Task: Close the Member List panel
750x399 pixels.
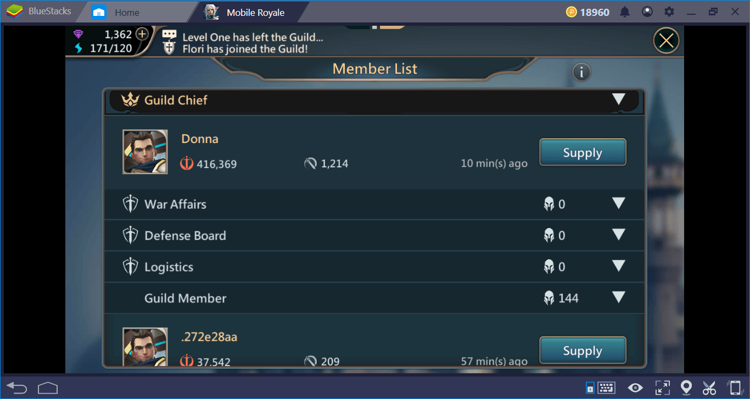Action: 666,41
